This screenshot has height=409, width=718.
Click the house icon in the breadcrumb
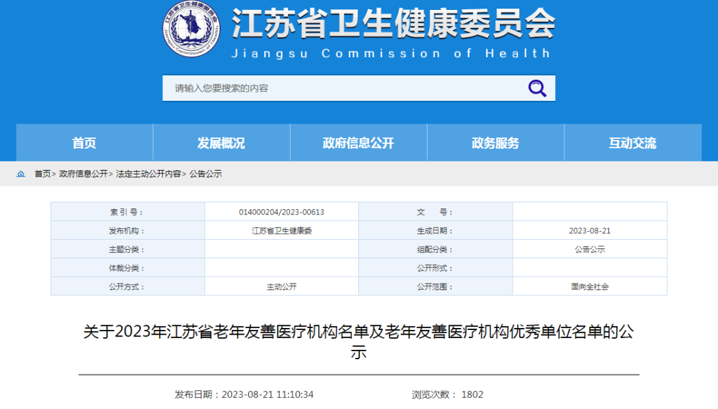[x=21, y=174]
